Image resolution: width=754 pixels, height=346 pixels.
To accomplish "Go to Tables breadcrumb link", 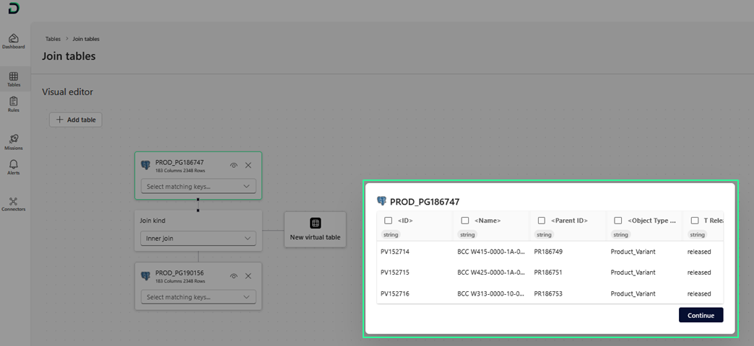I will click(x=53, y=39).
